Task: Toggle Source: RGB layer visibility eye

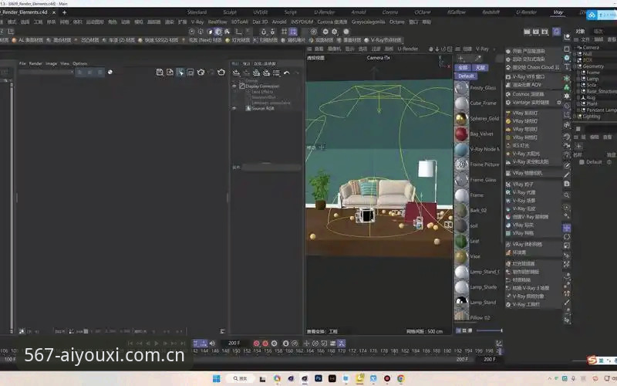Action: pyautogui.click(x=234, y=108)
